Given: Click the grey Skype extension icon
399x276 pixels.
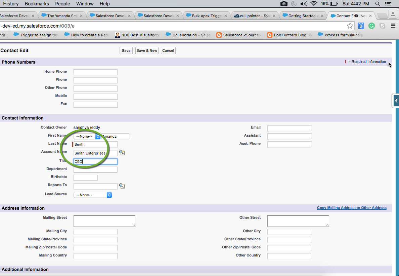Looking at the screenshot, I should pyautogui.click(x=382, y=26).
